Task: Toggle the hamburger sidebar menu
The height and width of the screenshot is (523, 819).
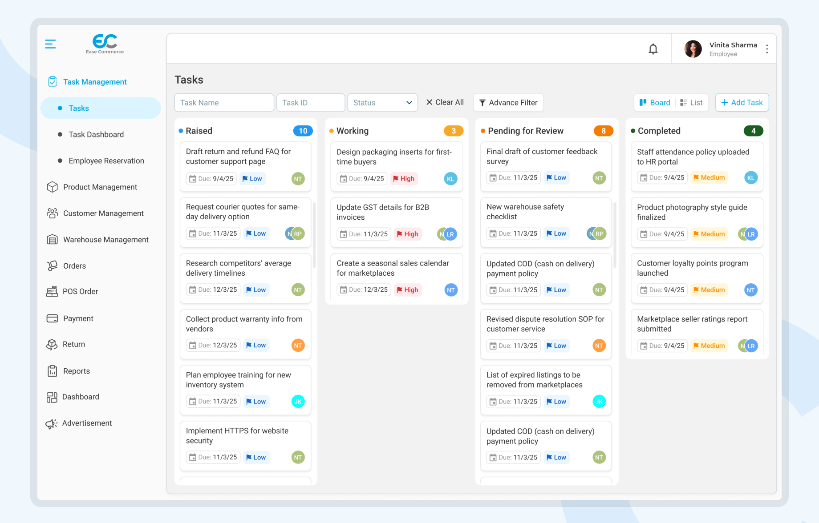Action: point(50,44)
